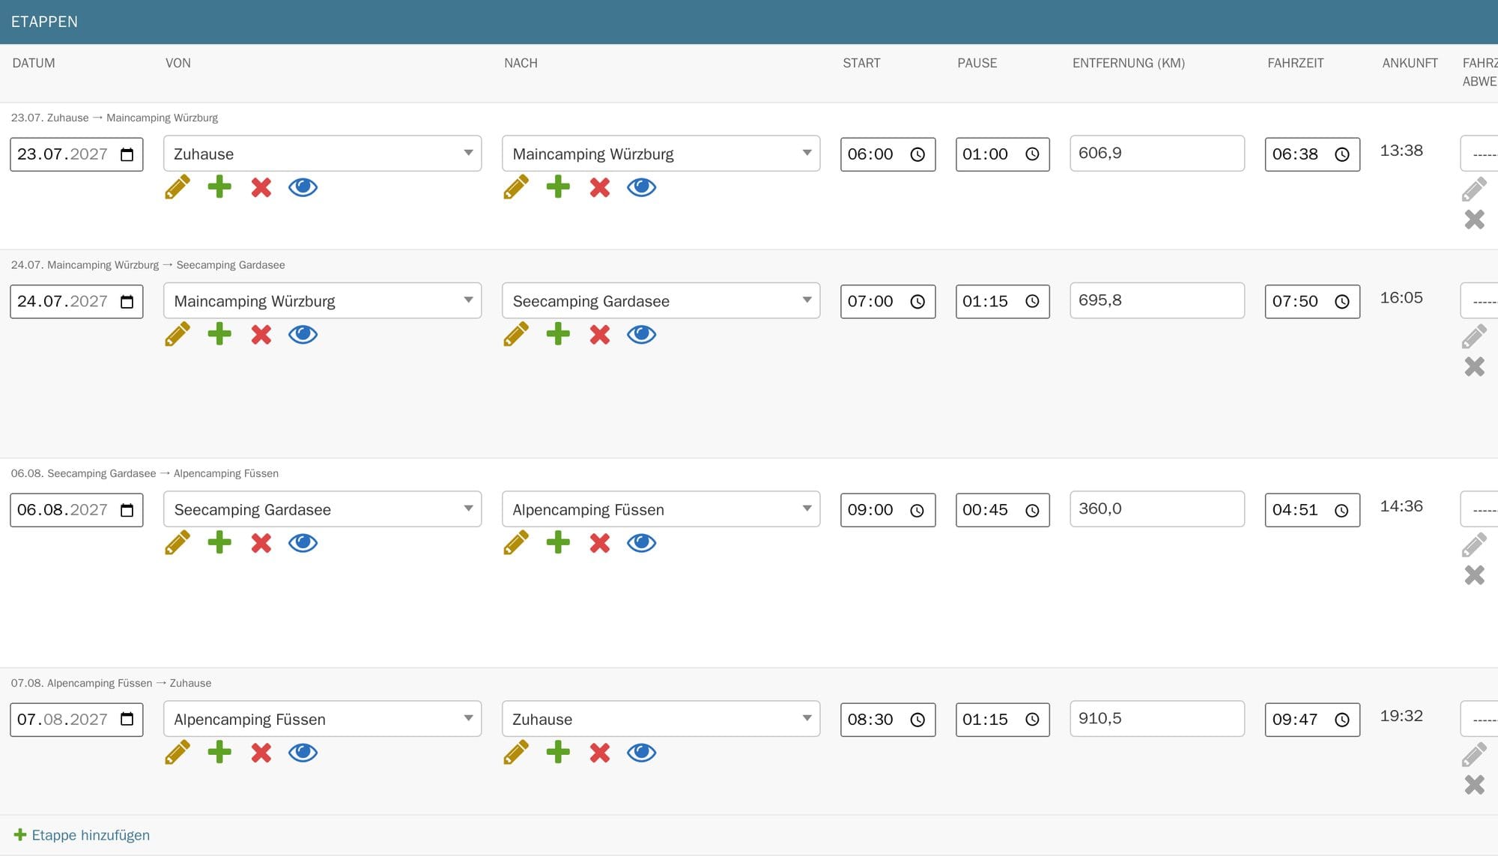
Task: Open the NACH dropdown showing Maincamping Würzburg in the 23.07. row
Action: [661, 154]
